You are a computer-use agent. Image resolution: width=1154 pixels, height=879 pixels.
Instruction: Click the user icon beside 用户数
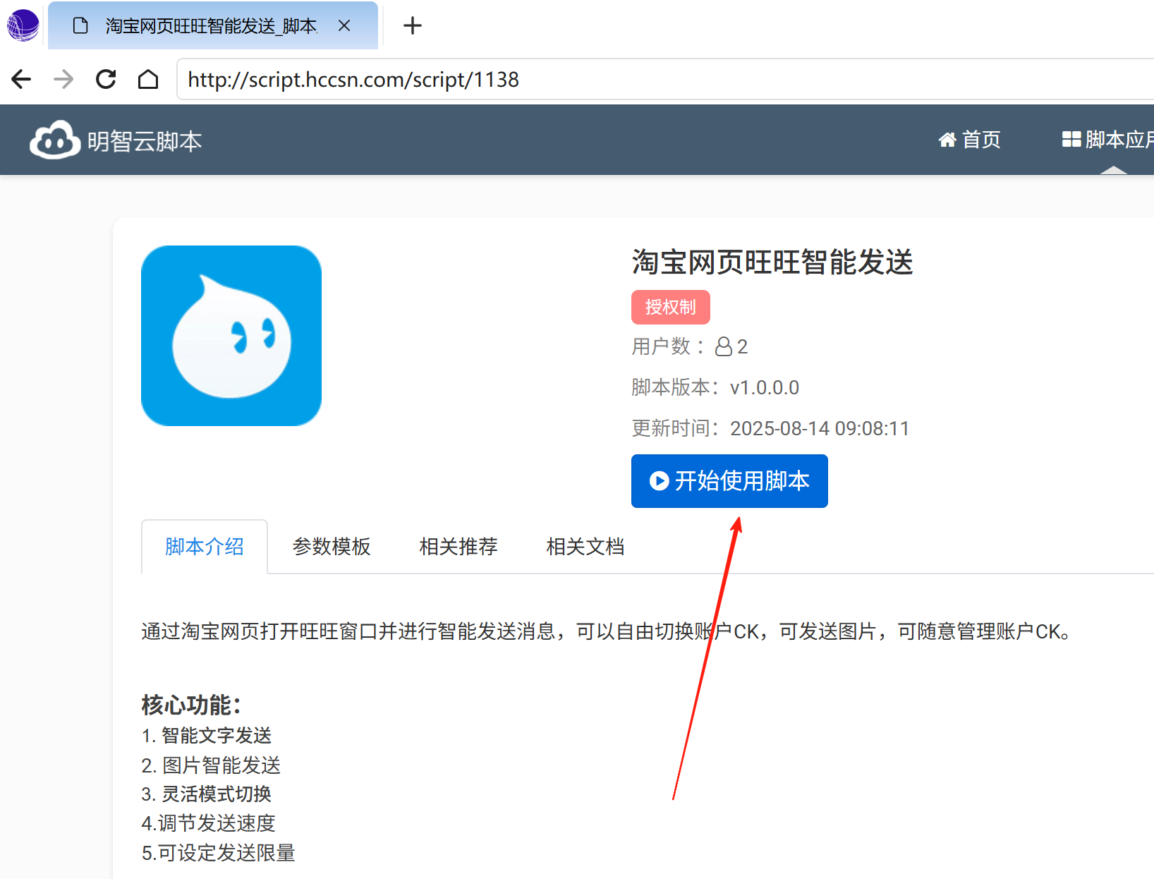point(724,347)
